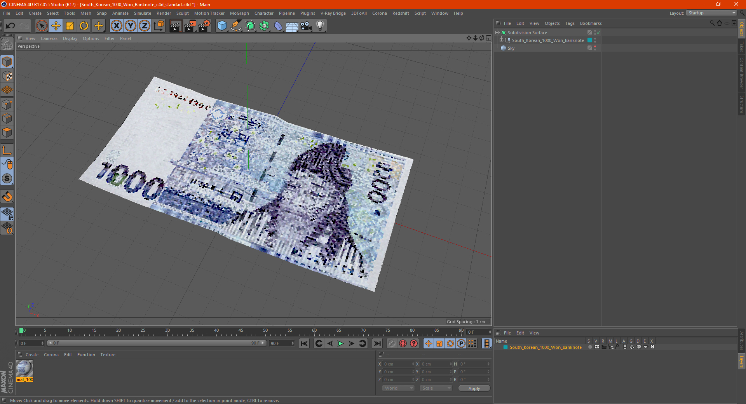Click X position coordinate field
746x404 pixels.
click(x=399, y=364)
